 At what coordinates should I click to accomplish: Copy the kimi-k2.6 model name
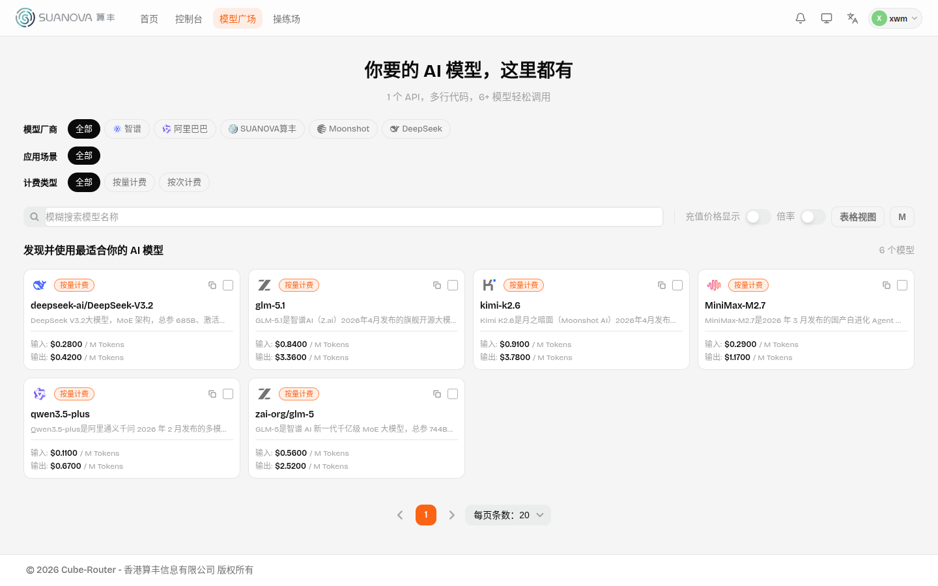(x=662, y=285)
